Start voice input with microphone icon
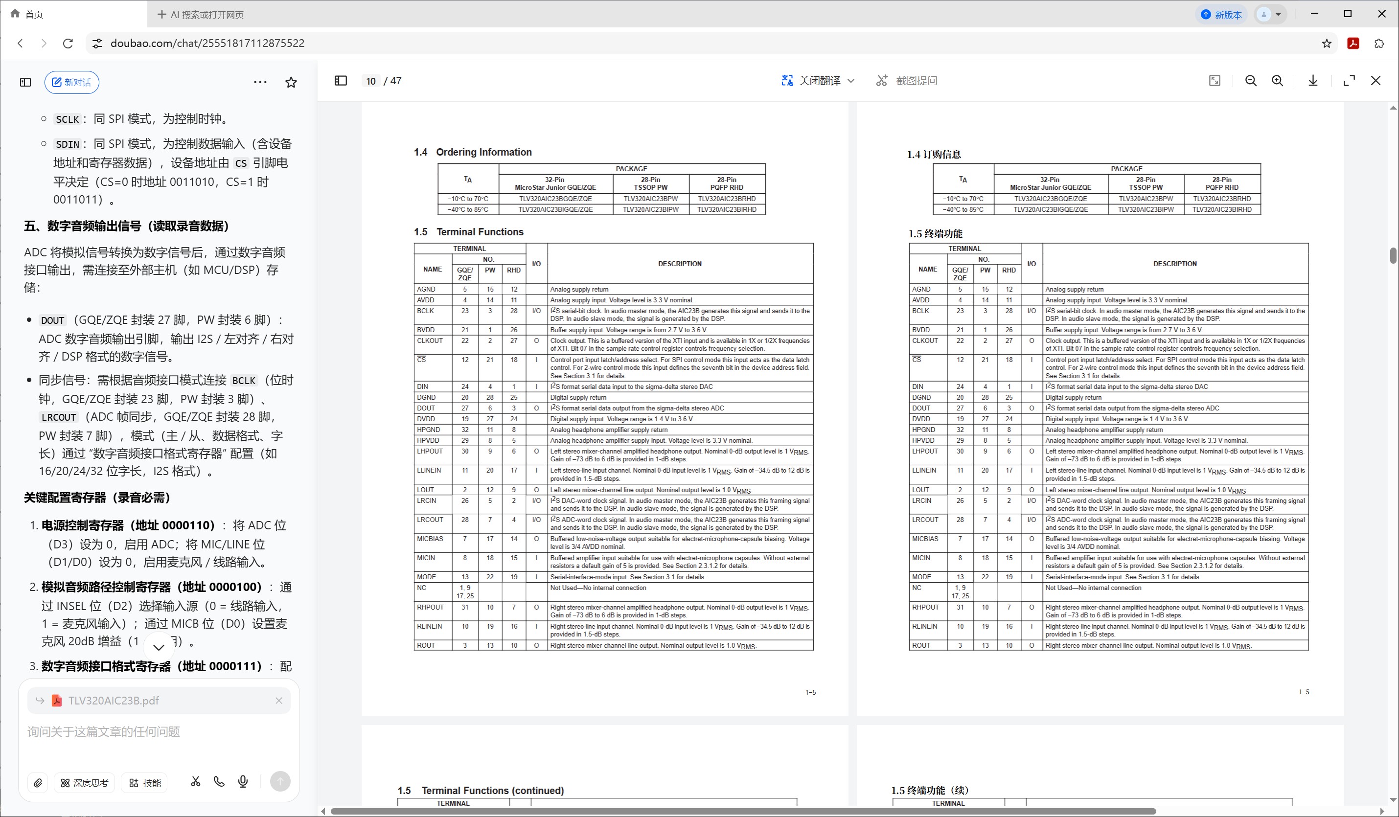Screen dimensions: 1399x817 (x=243, y=782)
